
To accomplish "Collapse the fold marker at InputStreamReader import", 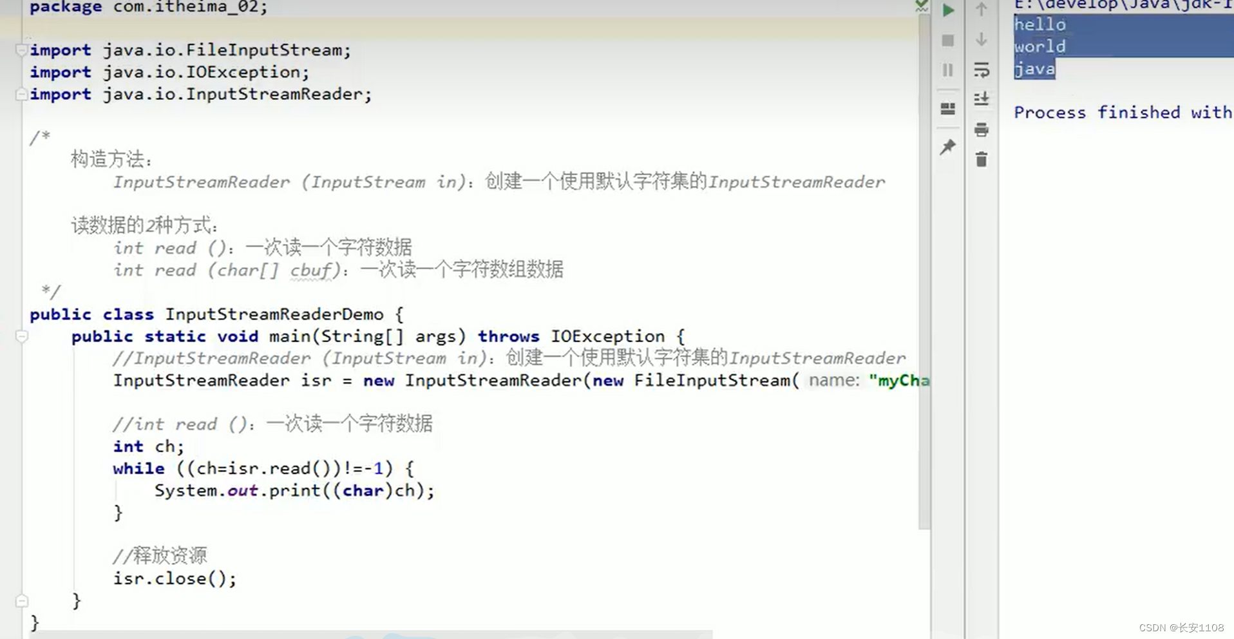I will pos(21,95).
